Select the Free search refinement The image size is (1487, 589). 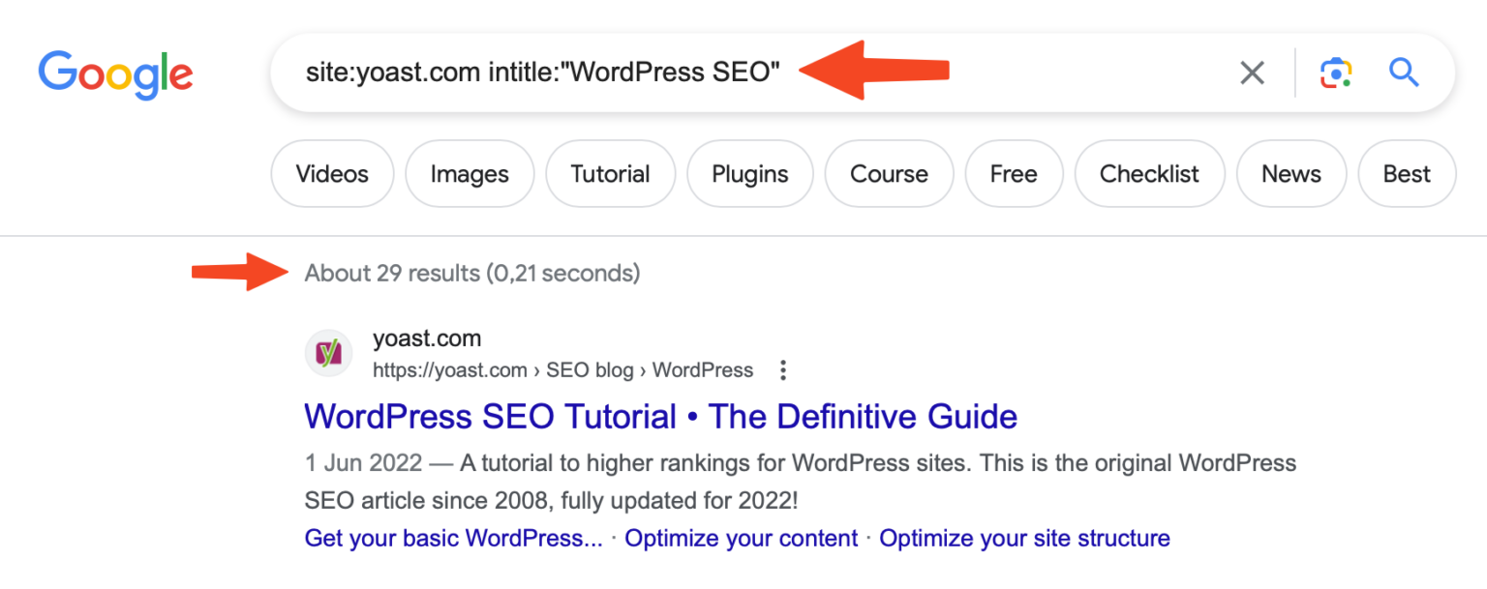(1014, 174)
